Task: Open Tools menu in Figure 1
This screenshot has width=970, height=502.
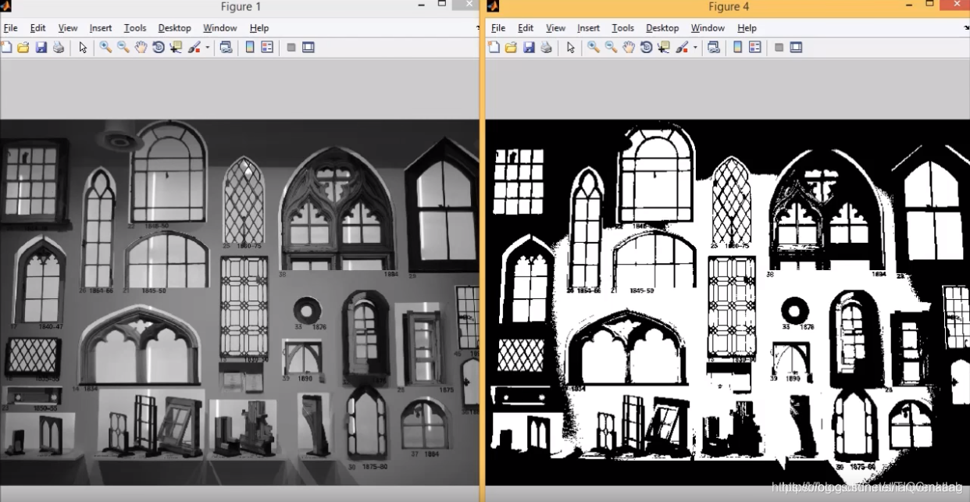Action: click(135, 28)
